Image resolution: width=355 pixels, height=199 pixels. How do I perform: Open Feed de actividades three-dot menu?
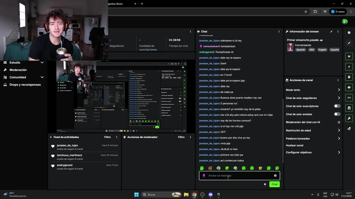click(x=116, y=137)
